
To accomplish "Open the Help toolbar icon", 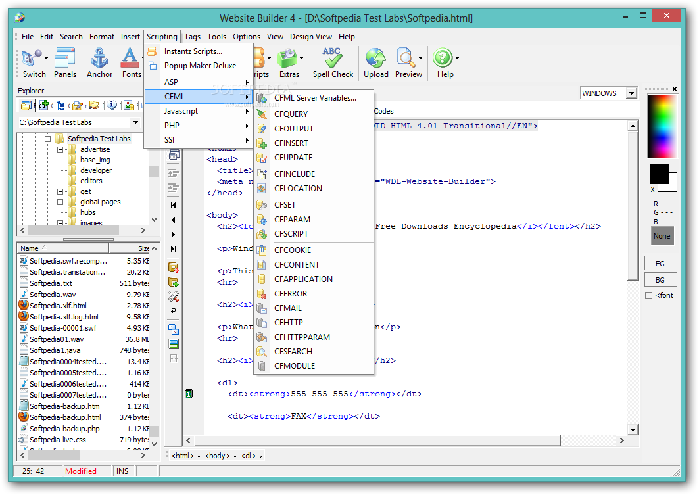I will point(443,59).
